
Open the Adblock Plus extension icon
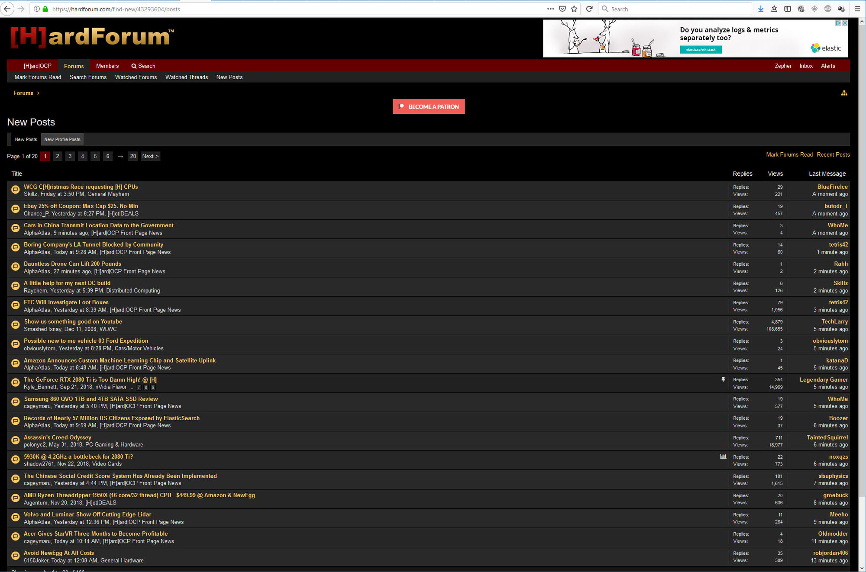(828, 9)
